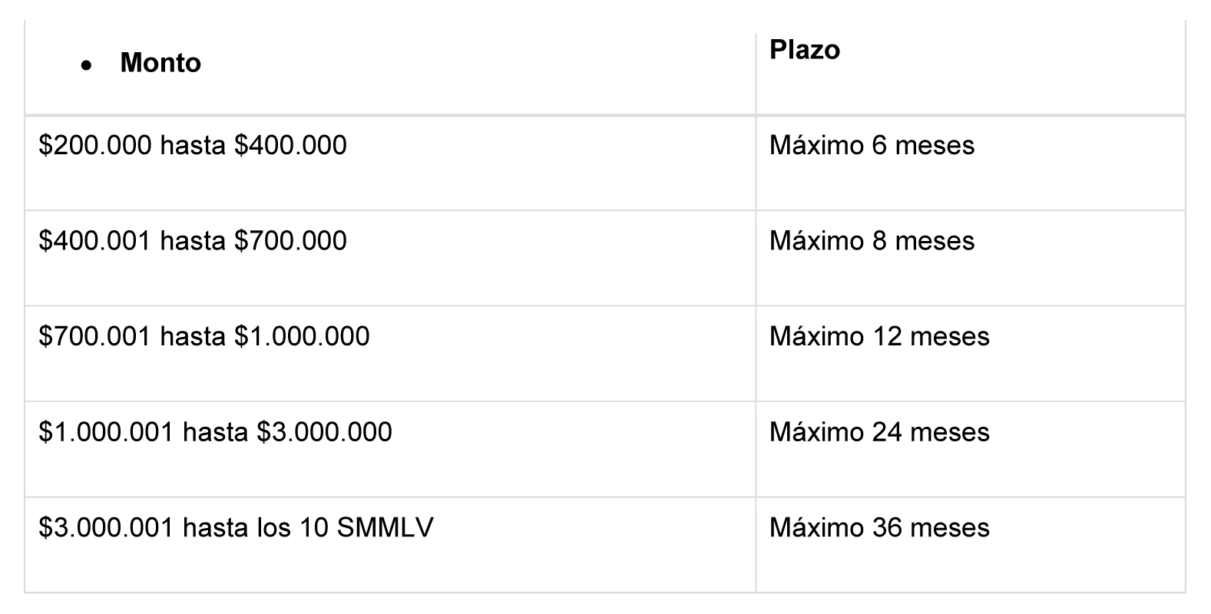Select the Máximo 36 meses cell
The width and height of the screenshot is (1211, 614).
pos(971,545)
